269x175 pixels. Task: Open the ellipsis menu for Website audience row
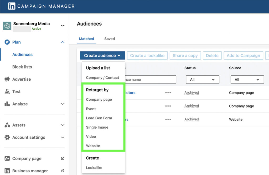[168, 119]
